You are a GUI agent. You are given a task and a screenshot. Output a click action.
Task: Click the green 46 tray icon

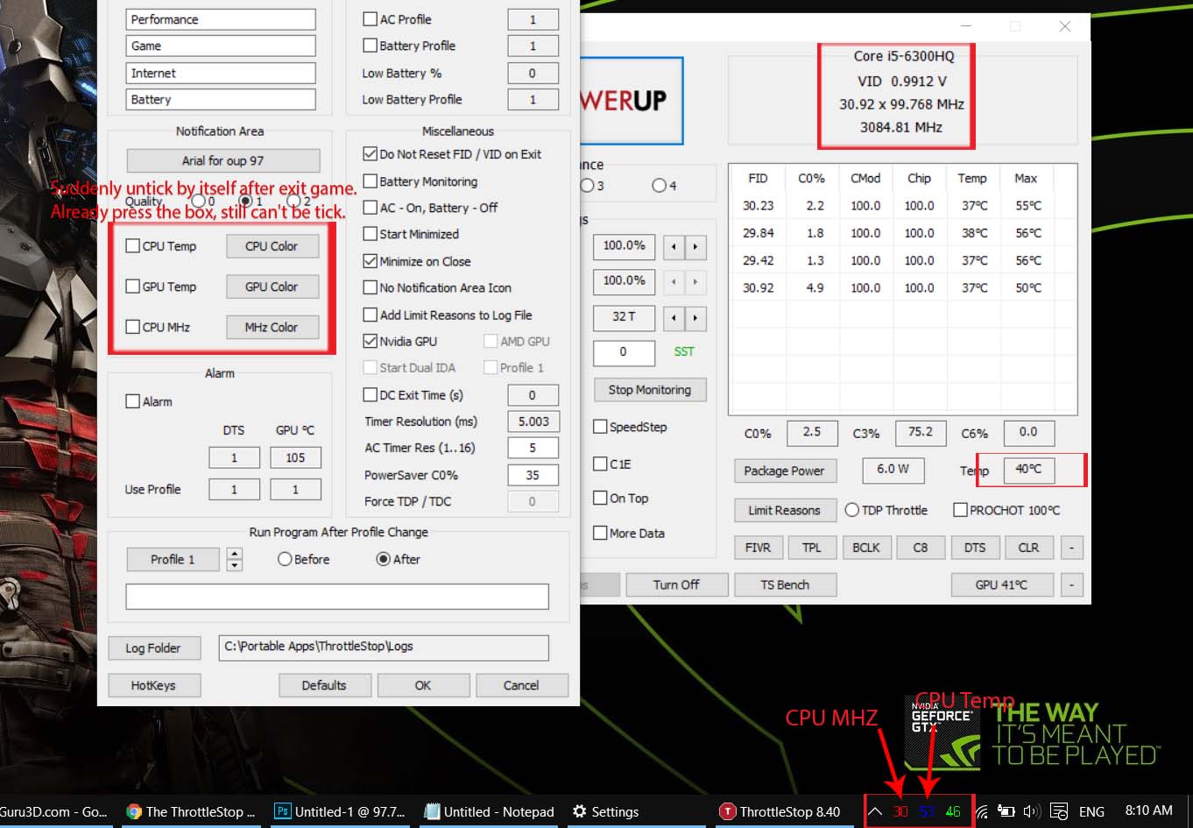pos(953,811)
